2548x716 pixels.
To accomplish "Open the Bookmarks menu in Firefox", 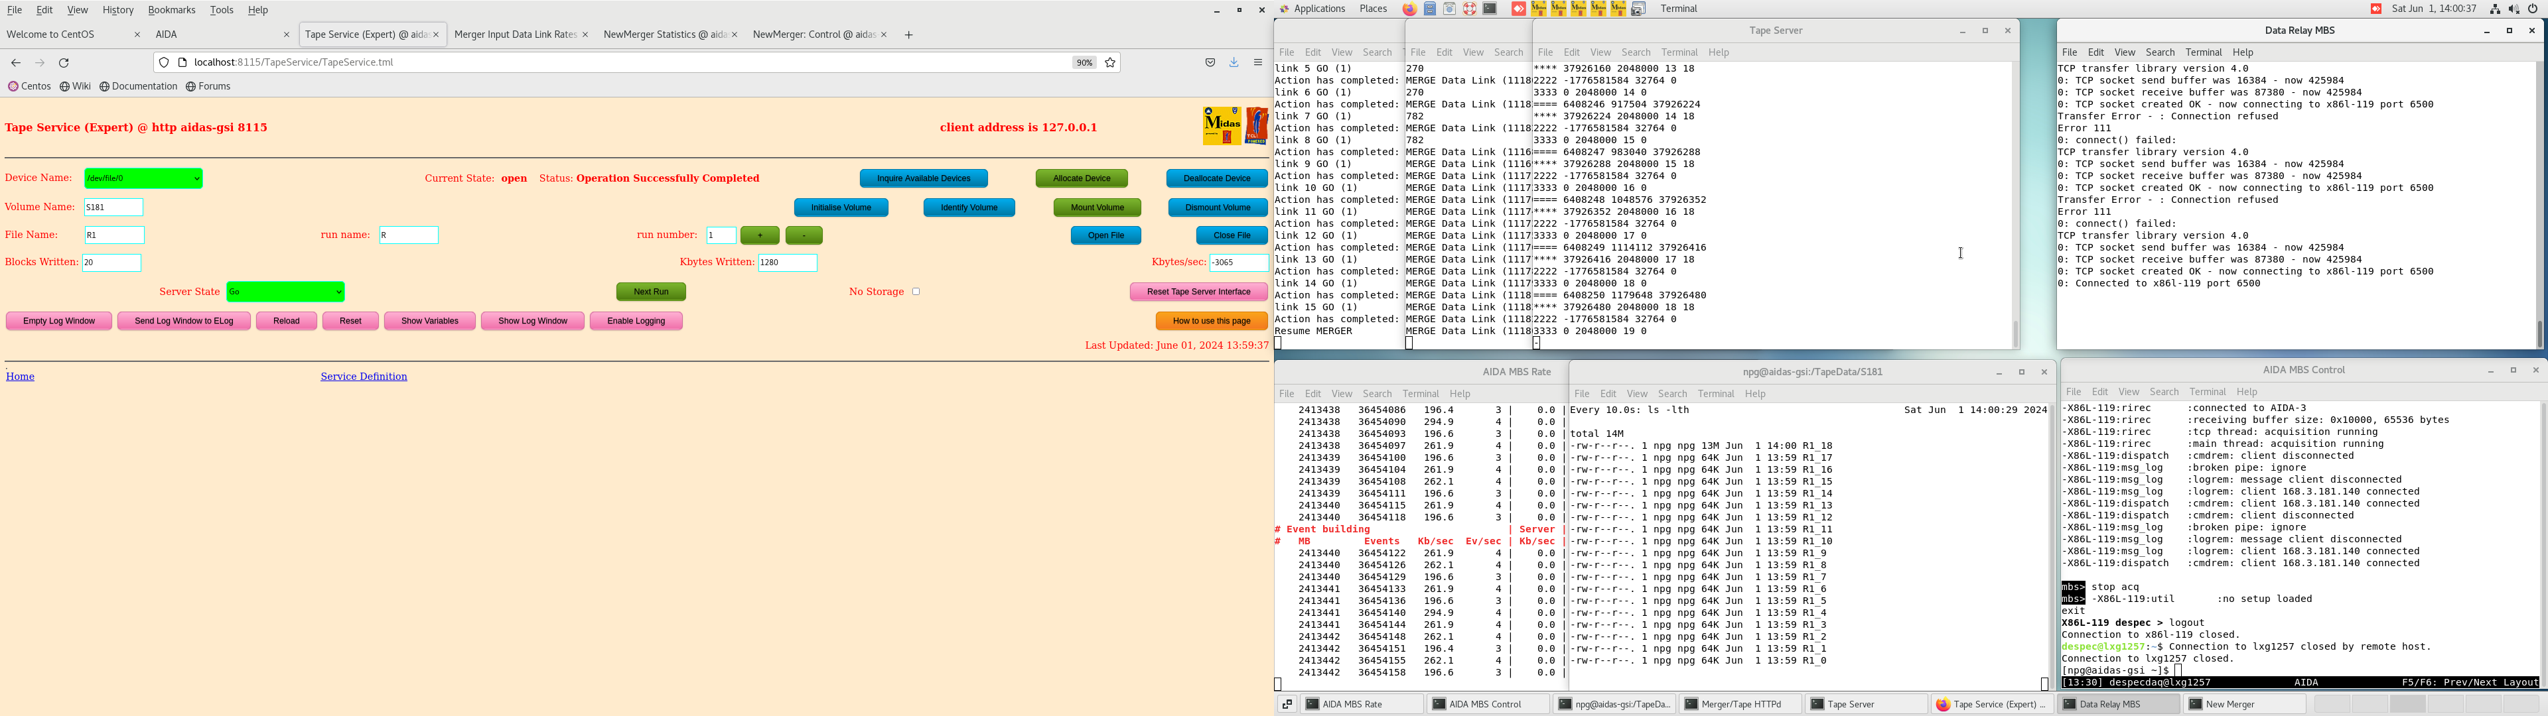I will point(171,10).
